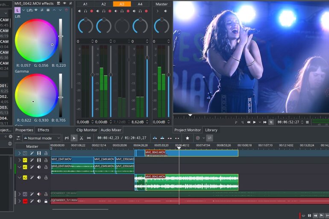Click the fast-forward button in Project Monitor

tap(264, 122)
